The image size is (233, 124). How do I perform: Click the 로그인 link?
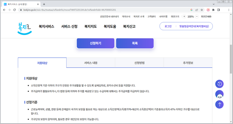coord(168,26)
